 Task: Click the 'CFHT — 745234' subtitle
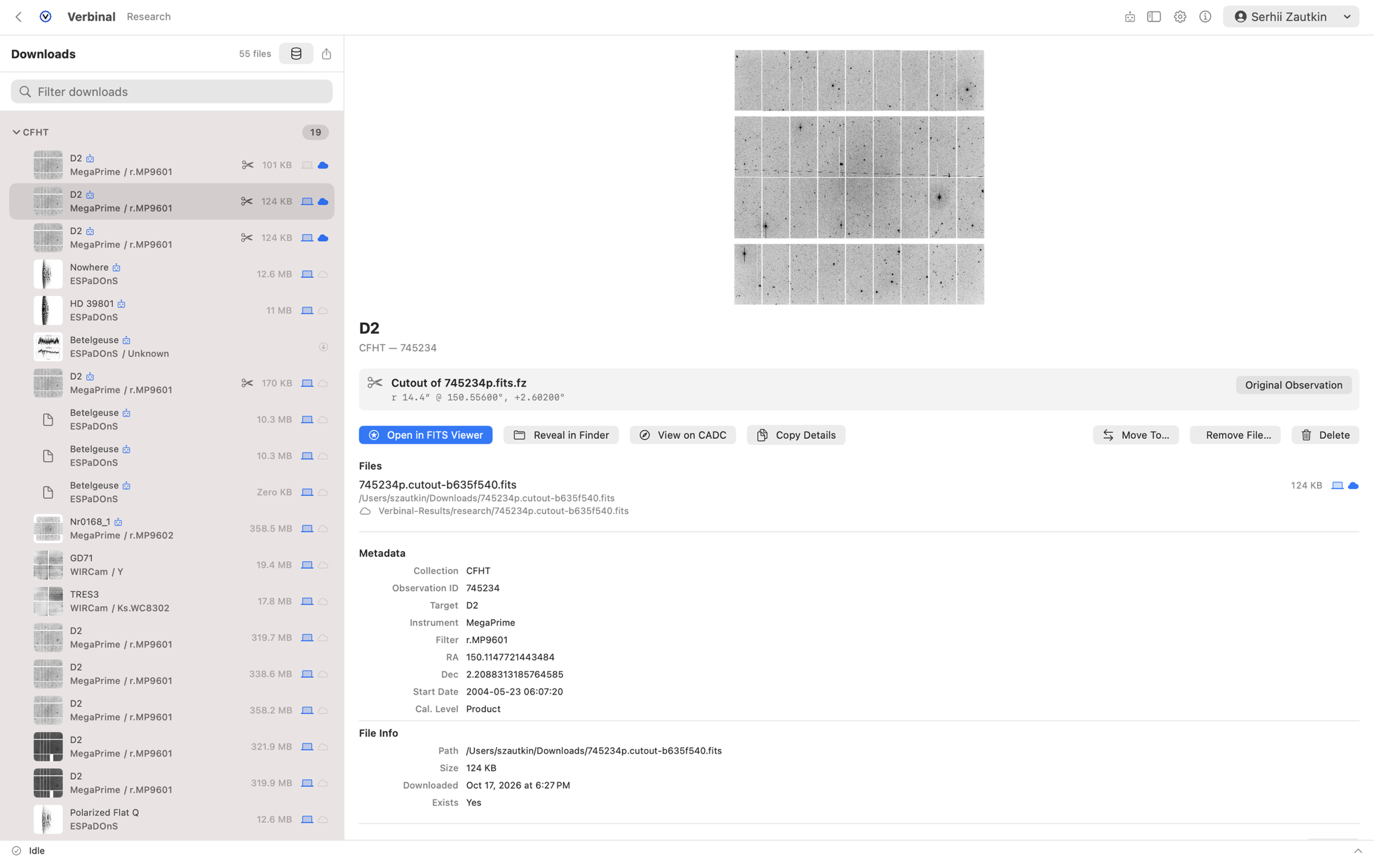(x=398, y=348)
